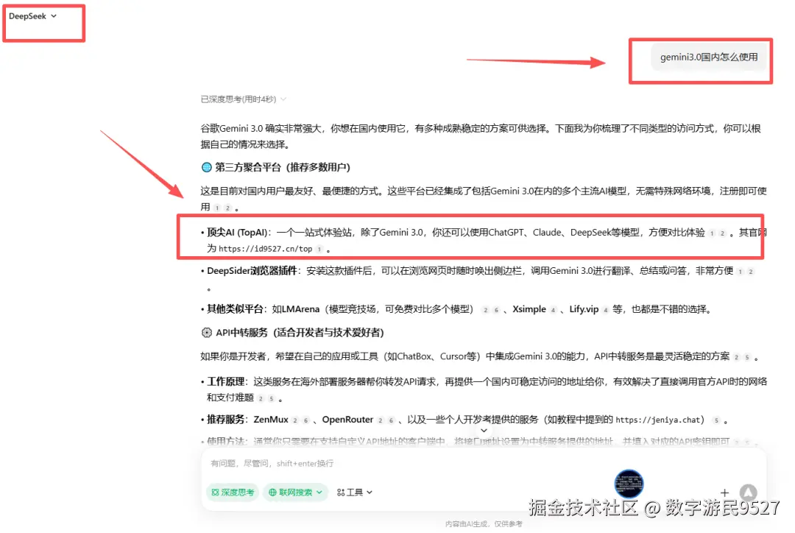Viewport: 795px width, 533px height.
Task: Click the 内容由AI生成，仅供参考 disclaimer
Action: point(484,524)
